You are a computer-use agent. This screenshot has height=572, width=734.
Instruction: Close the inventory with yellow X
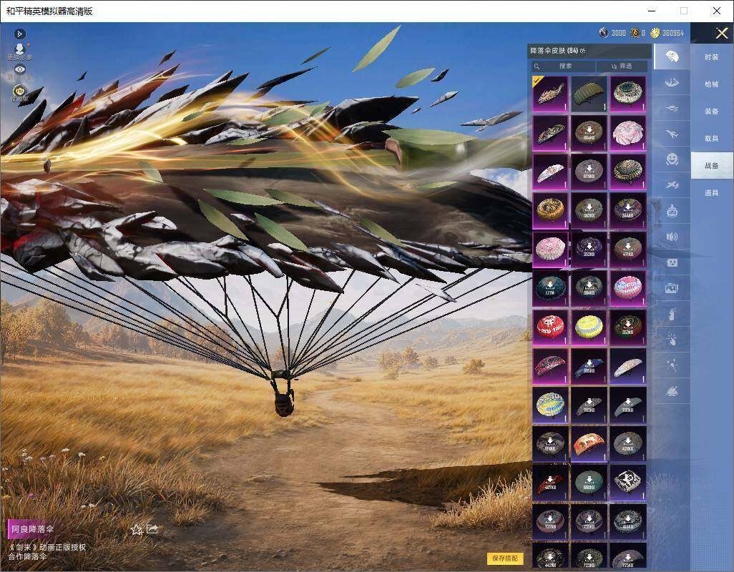click(x=721, y=33)
